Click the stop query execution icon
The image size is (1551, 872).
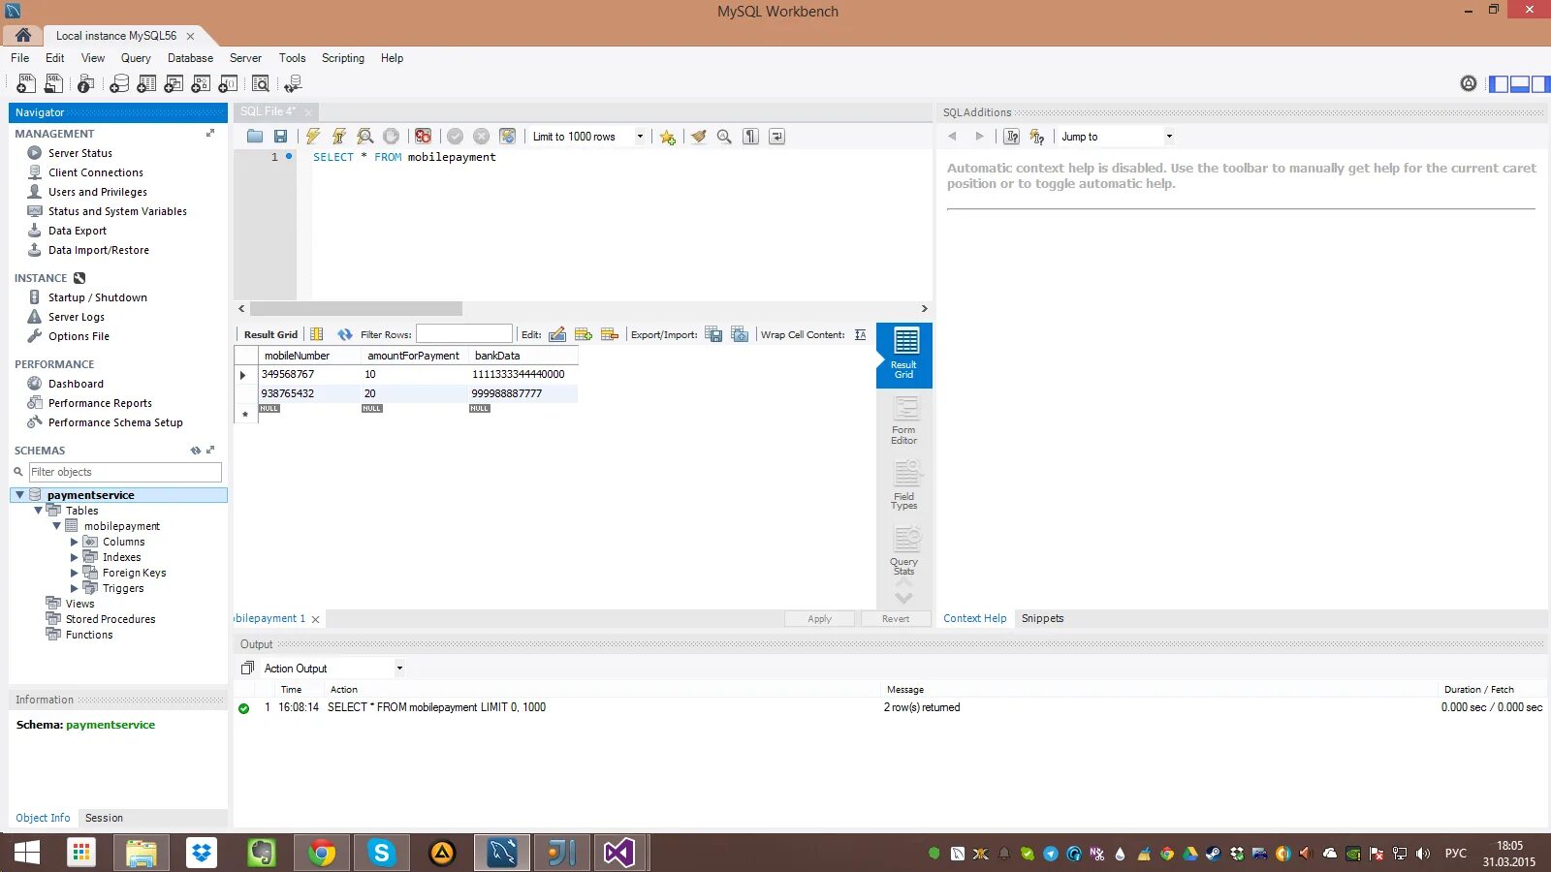[391, 137]
